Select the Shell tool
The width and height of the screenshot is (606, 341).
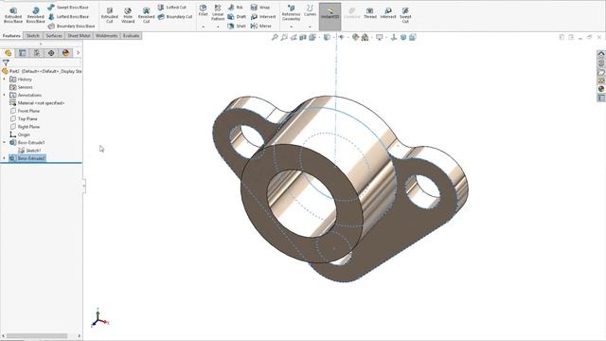tap(237, 26)
